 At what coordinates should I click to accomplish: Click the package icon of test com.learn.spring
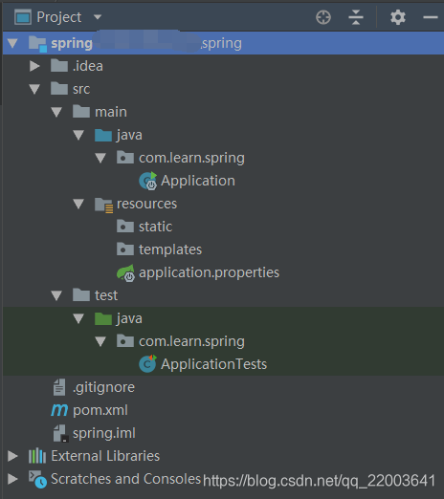(x=125, y=341)
